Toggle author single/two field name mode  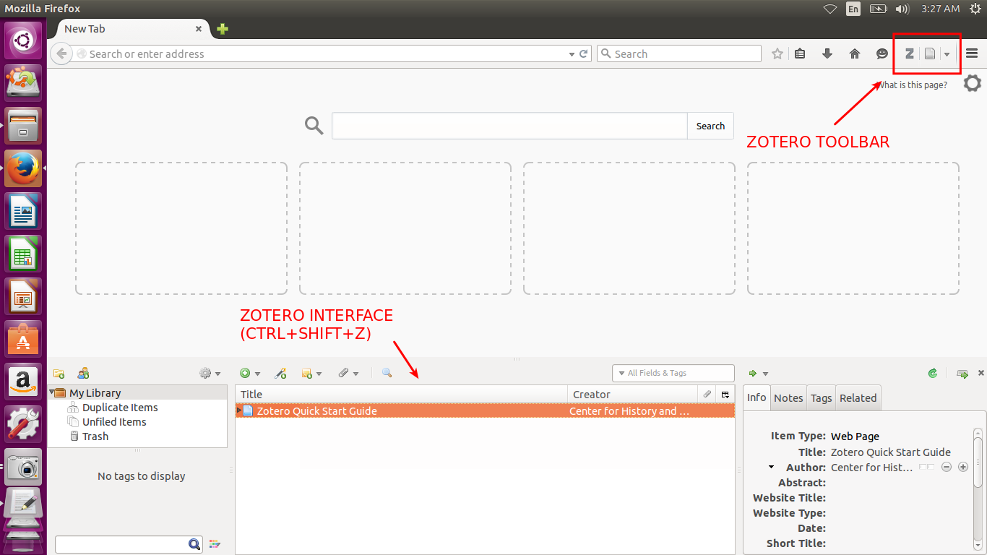[x=927, y=467]
